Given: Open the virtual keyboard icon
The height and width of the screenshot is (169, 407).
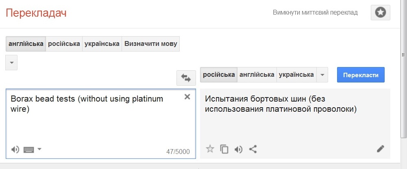Looking at the screenshot, I should coord(28,149).
